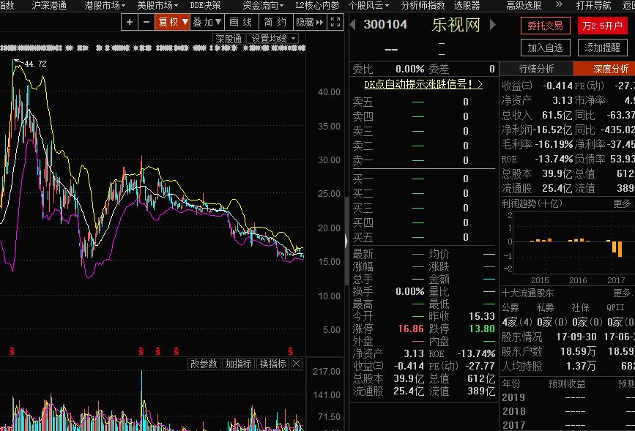Image resolution: width=635 pixels, height=431 pixels.
Task: Click 换指标 to switch the indicator
Action: (274, 362)
